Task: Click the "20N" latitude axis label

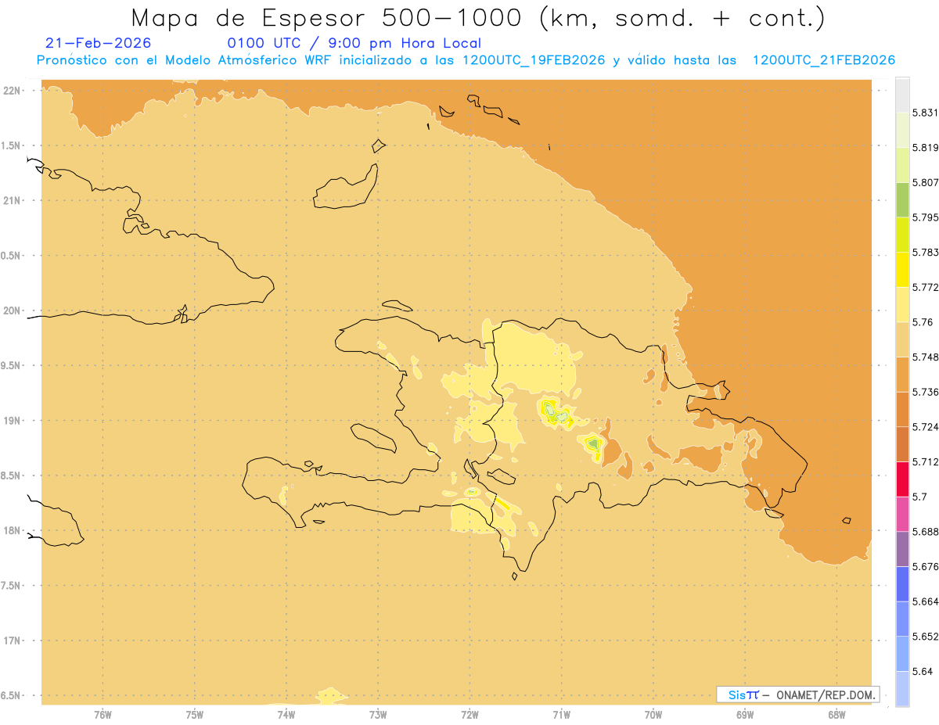Action: pyautogui.click(x=13, y=310)
